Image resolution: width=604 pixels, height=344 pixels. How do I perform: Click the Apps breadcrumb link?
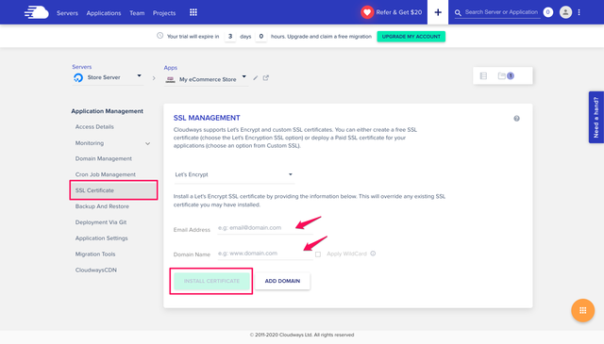[x=170, y=68]
